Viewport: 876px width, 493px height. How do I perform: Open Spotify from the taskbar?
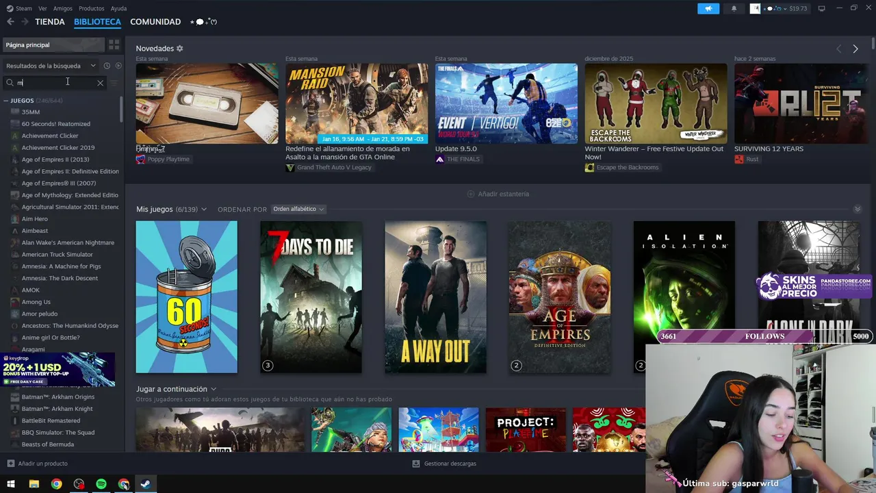coord(101,484)
